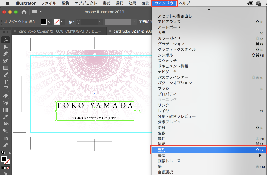Viewport: 267px width, 175px height.
Task: Open the fill color dropdown
Action: tap(50, 22)
